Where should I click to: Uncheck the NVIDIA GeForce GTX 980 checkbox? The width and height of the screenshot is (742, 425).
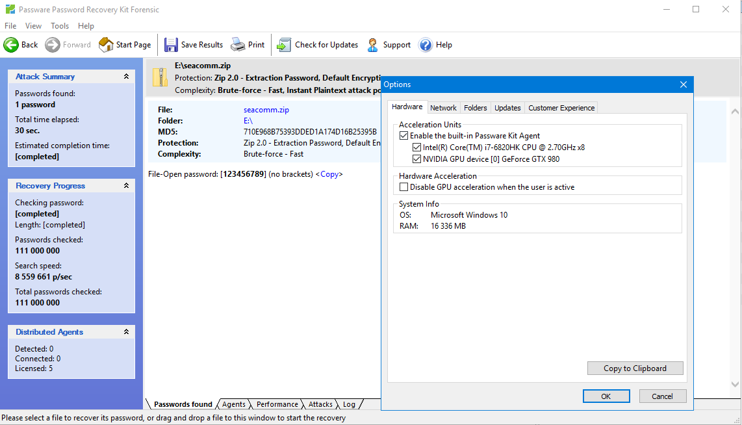pyautogui.click(x=416, y=159)
